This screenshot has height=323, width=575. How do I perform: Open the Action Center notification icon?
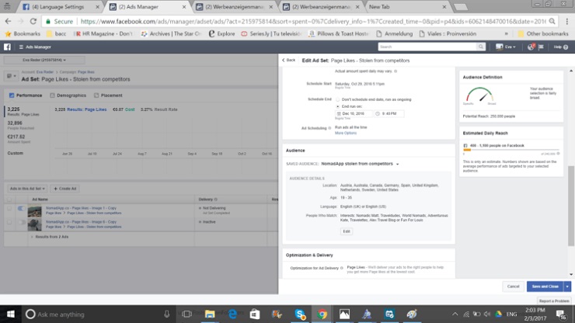(561, 314)
